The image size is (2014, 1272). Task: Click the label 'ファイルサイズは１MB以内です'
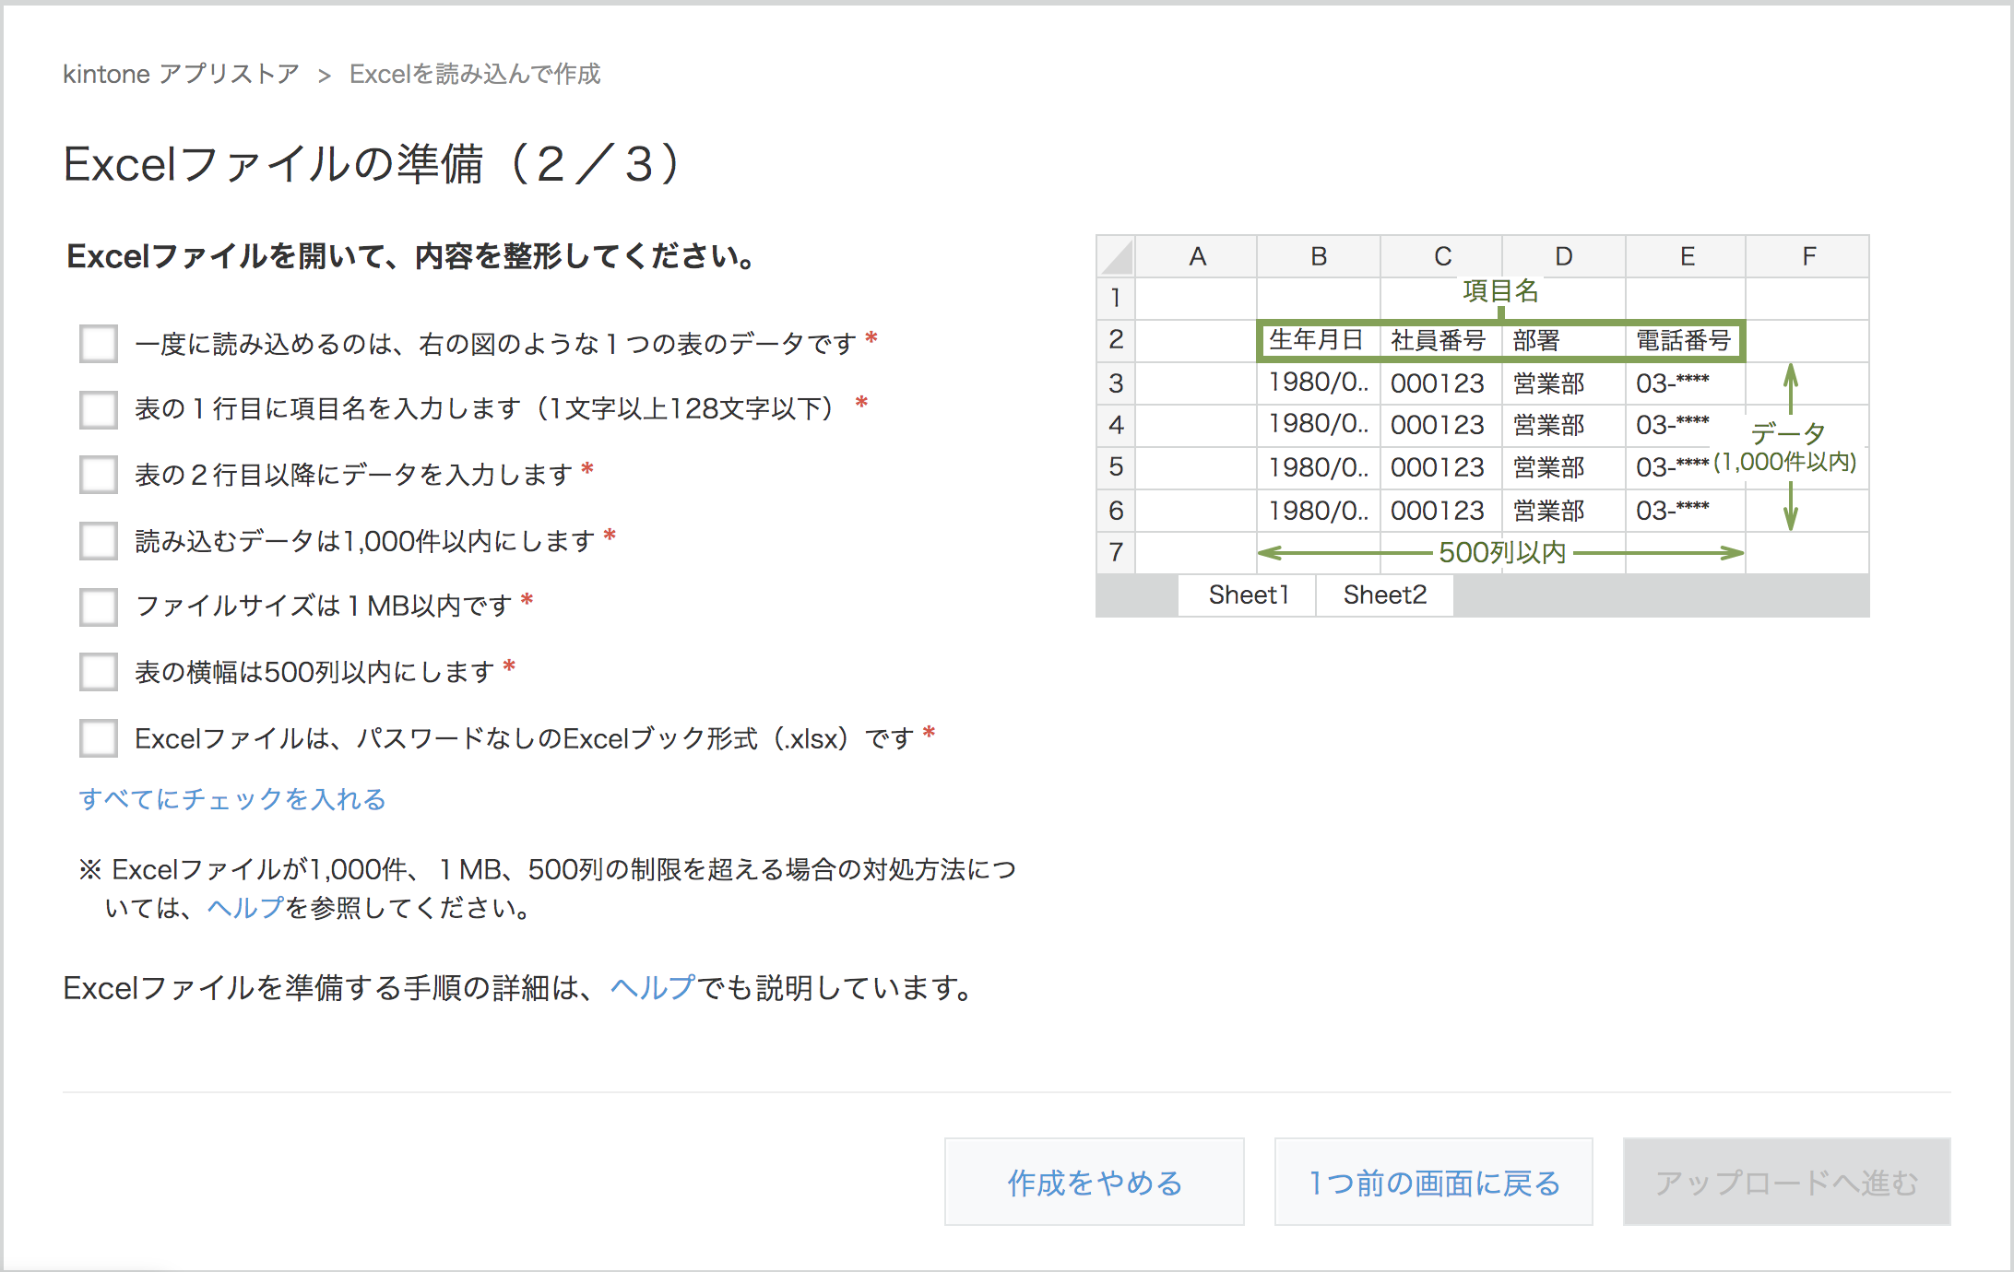coord(324,607)
